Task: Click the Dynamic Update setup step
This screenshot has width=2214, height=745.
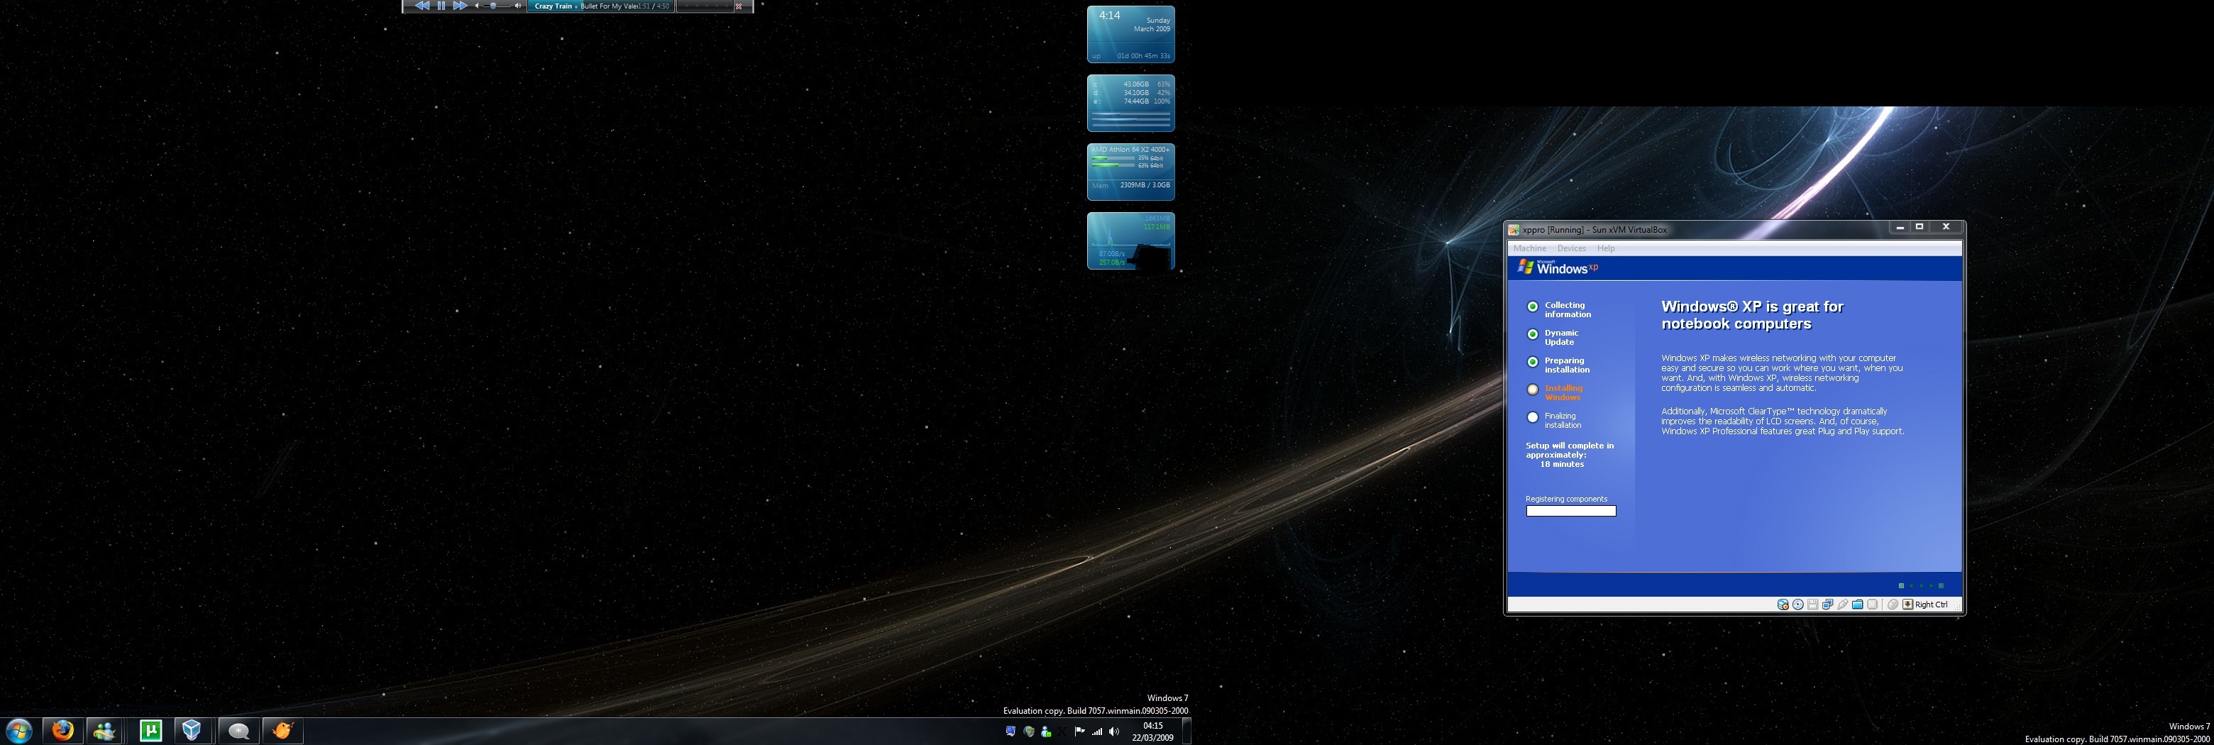Action: [1552, 338]
